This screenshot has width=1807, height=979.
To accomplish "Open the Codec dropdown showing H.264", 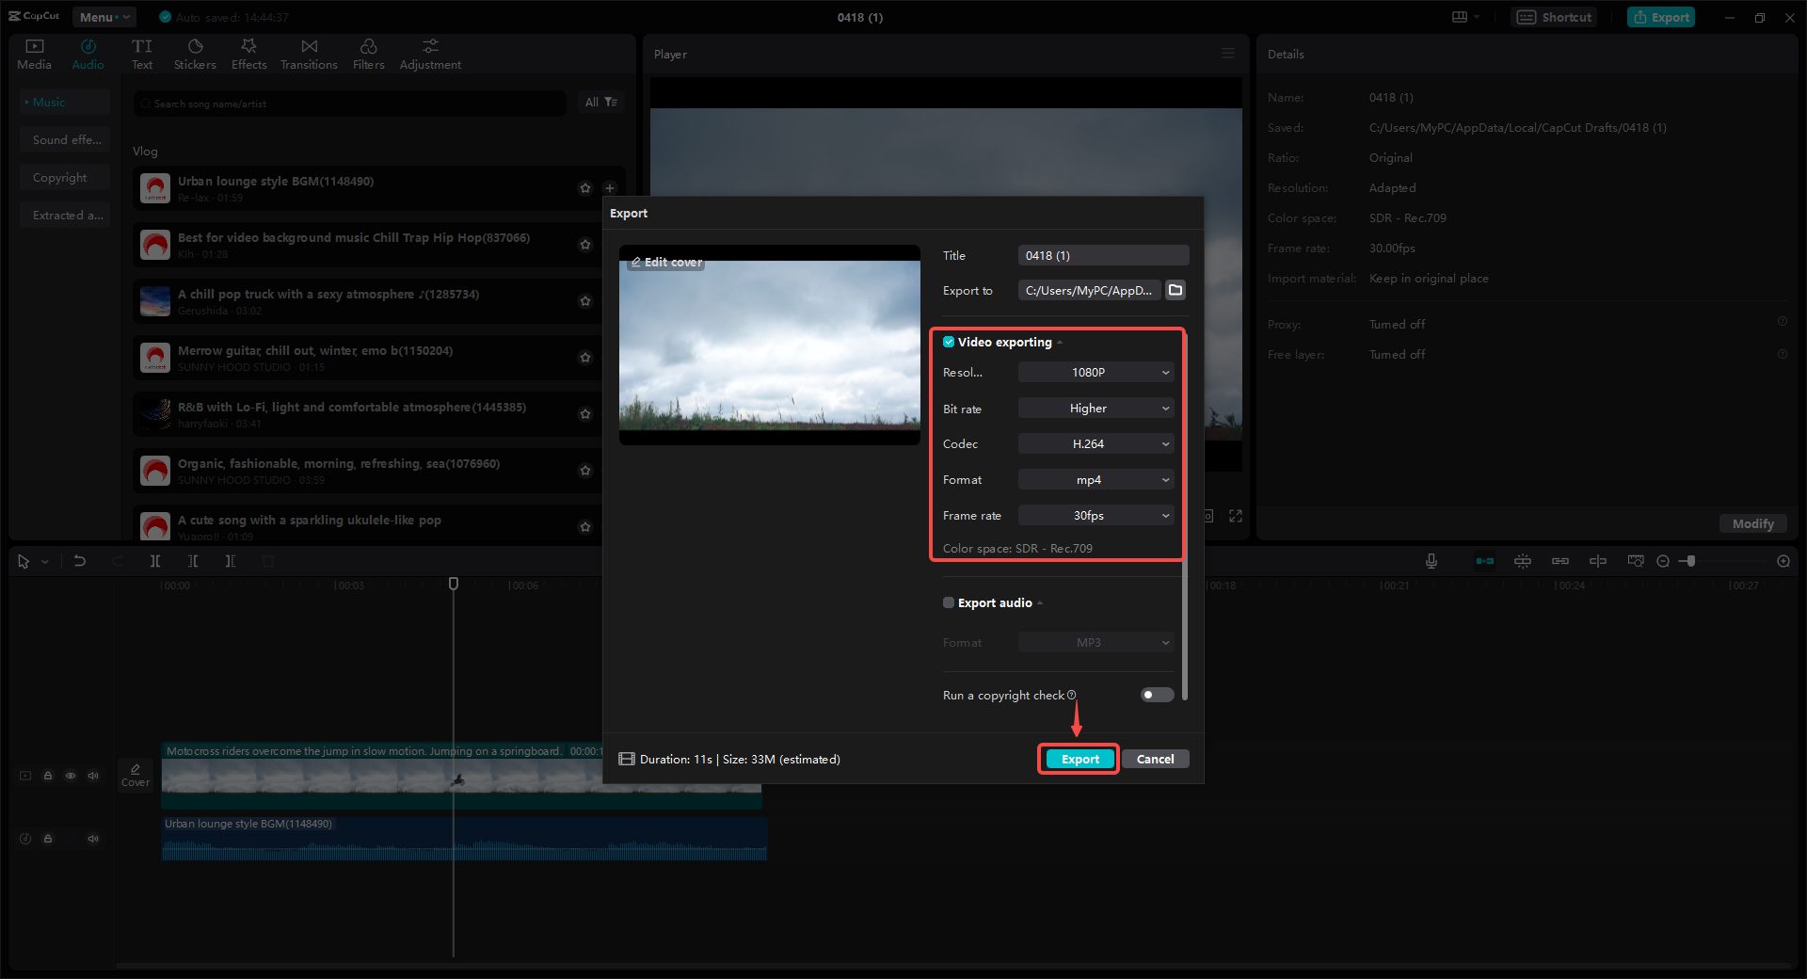I will [x=1095, y=443].
